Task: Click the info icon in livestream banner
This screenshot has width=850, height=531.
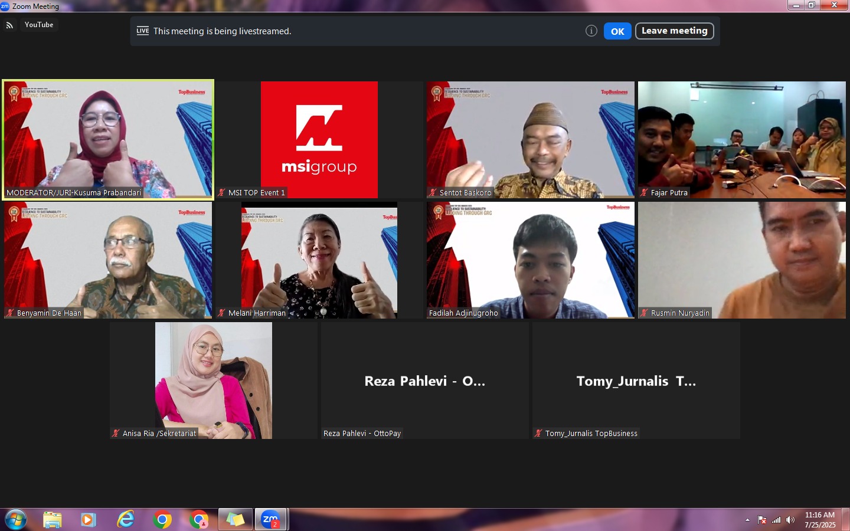Action: tap(591, 31)
